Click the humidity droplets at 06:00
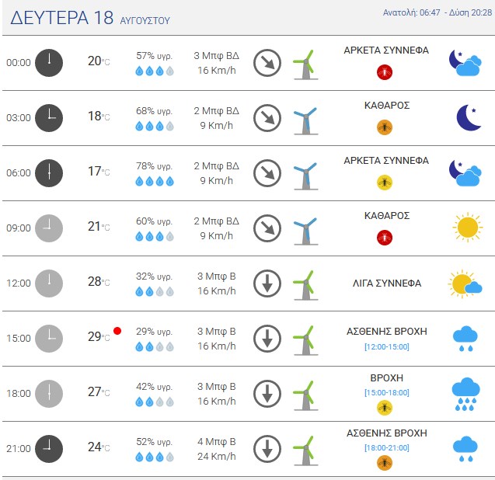 pyautogui.click(x=155, y=181)
